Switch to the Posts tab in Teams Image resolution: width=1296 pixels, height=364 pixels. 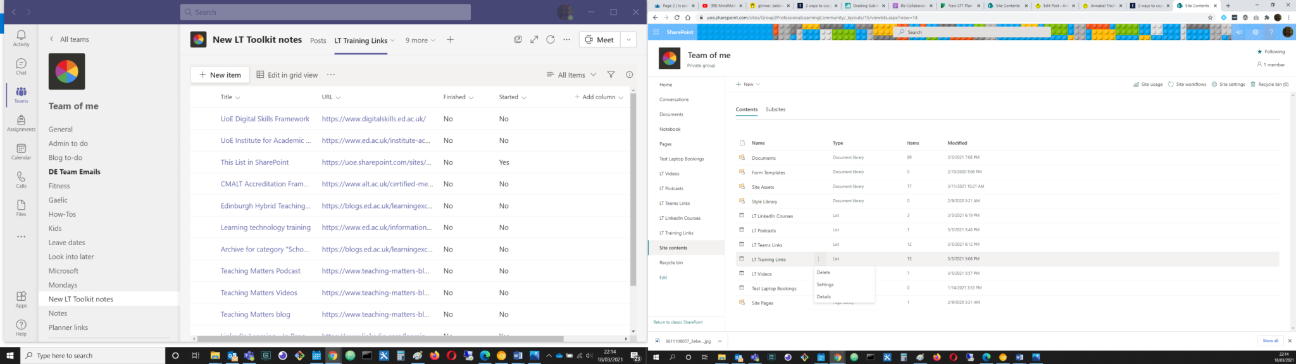click(318, 40)
